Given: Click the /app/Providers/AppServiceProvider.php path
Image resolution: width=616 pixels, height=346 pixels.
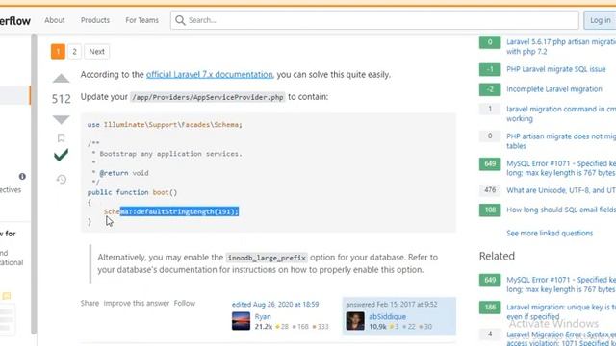Looking at the screenshot, I should tap(208, 97).
